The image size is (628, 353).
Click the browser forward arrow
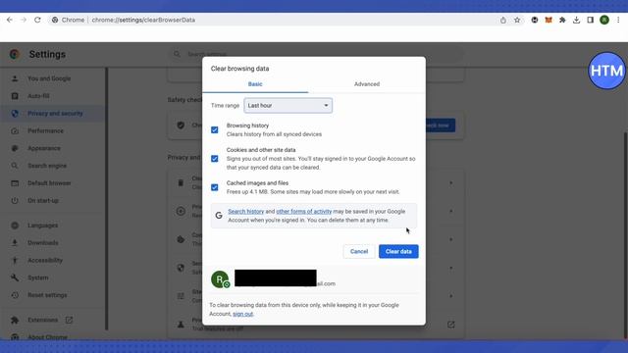24,20
